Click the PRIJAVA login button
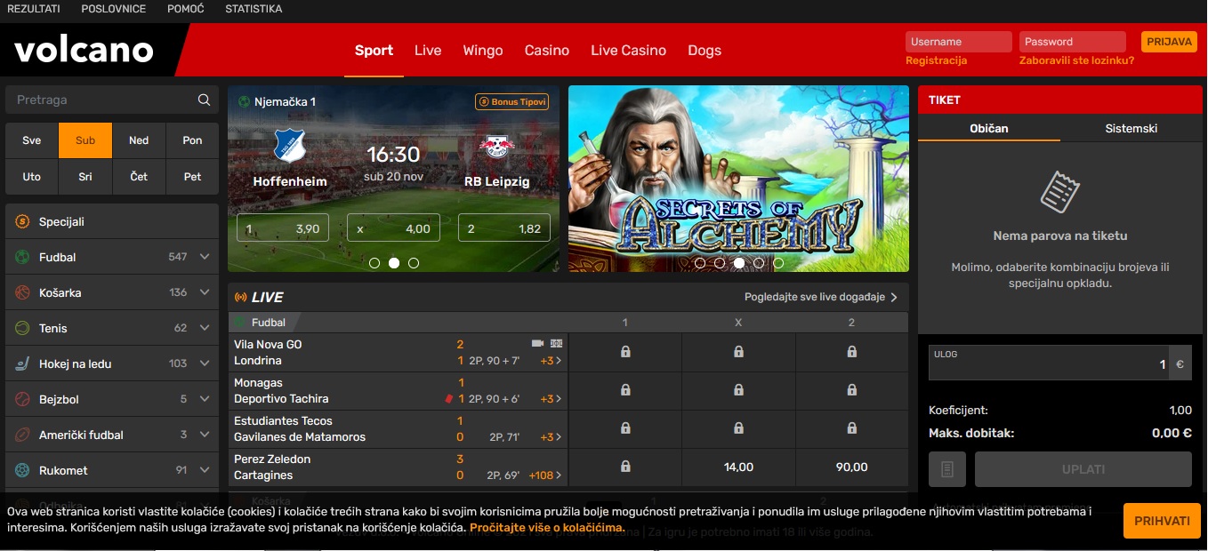The image size is (1208, 551). click(x=1169, y=42)
